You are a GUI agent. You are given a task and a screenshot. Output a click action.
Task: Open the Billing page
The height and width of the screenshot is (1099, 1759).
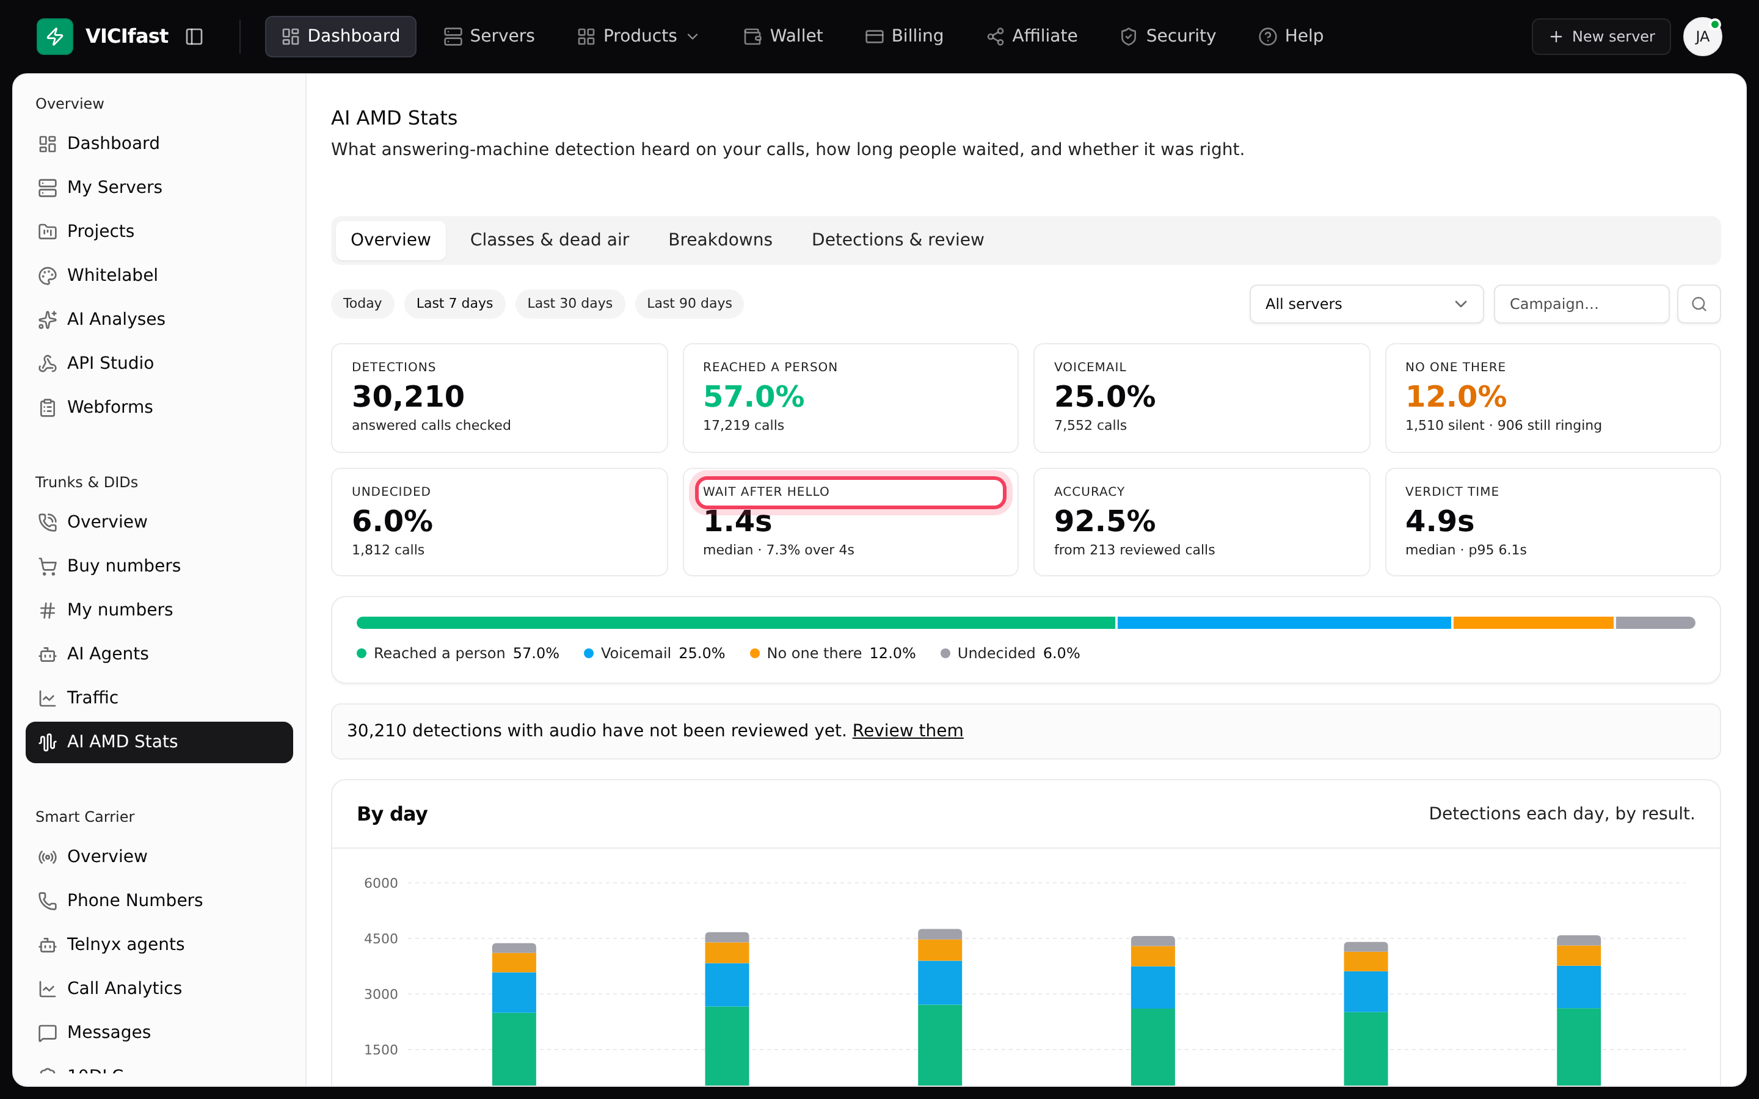point(904,37)
